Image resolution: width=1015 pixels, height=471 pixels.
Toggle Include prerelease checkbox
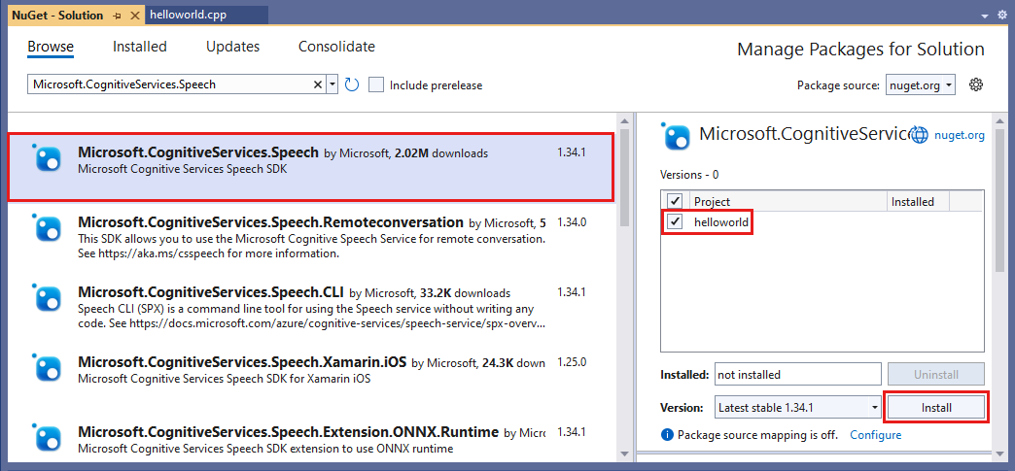tap(376, 84)
